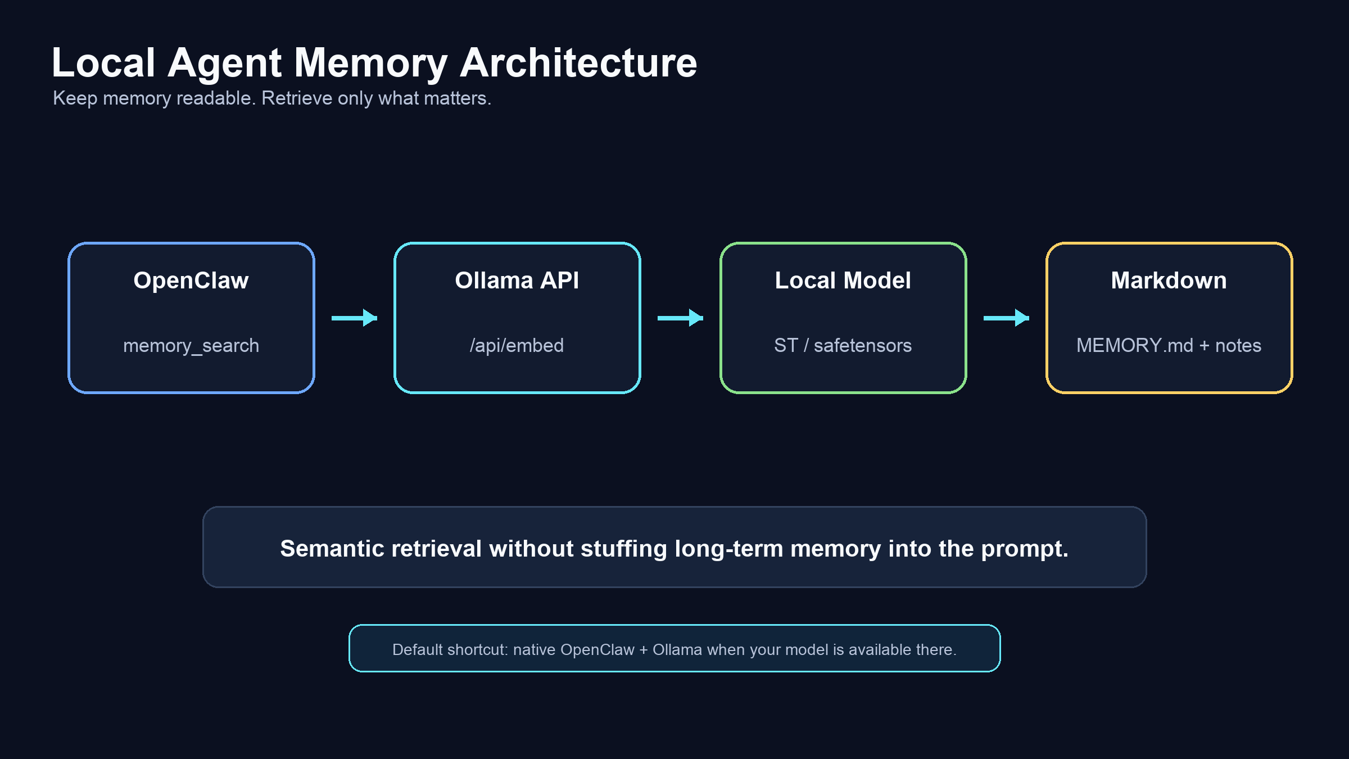Click the 'ST / safetensors' label

coord(843,346)
